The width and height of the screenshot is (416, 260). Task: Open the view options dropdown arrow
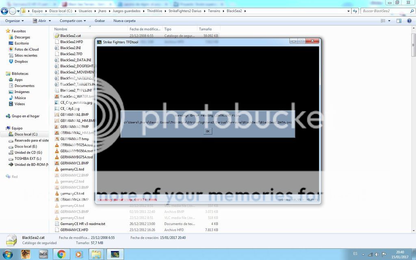389,21
